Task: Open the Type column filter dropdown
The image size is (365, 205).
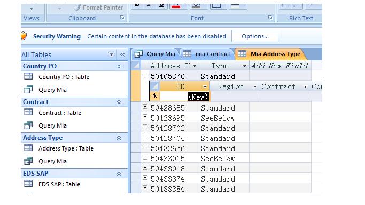Action: point(244,66)
